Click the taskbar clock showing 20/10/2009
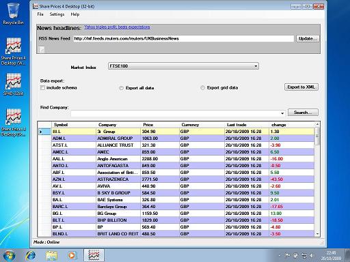The width and height of the screenshot is (350, 262). [x=331, y=256]
